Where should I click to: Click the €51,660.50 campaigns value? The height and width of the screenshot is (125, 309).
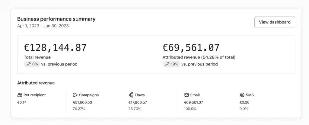coord(82,103)
